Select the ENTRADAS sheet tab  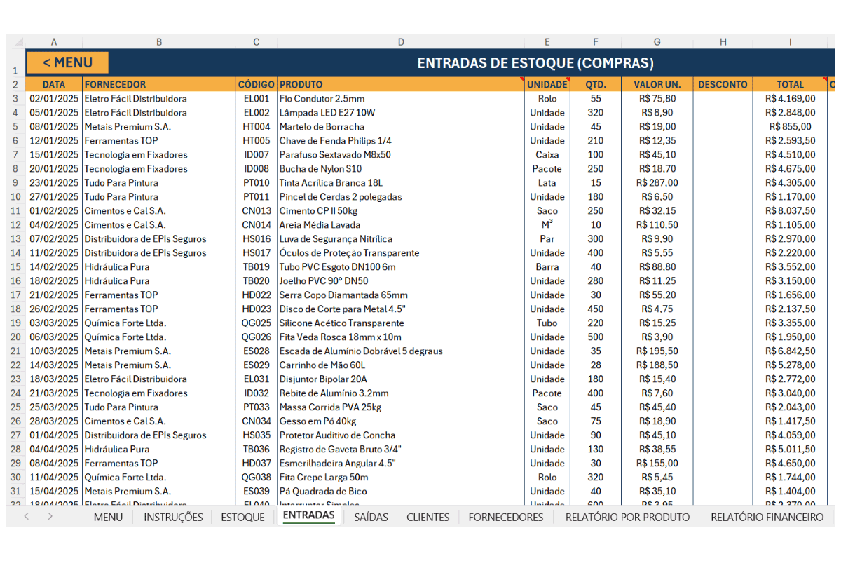point(308,515)
